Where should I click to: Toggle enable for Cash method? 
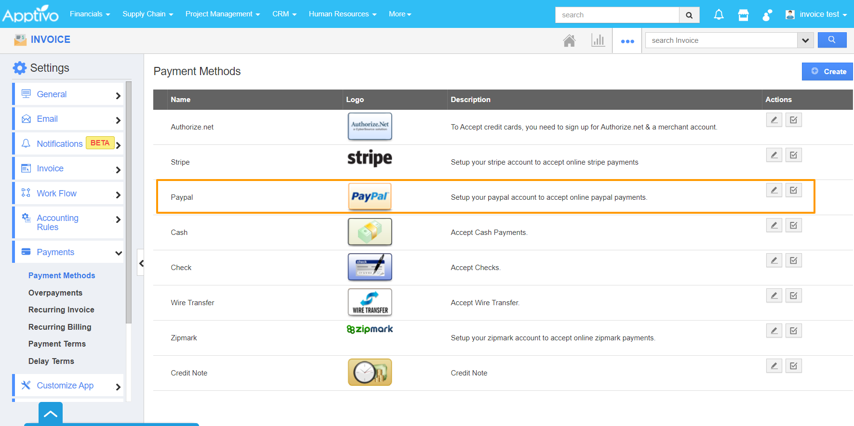[794, 225]
